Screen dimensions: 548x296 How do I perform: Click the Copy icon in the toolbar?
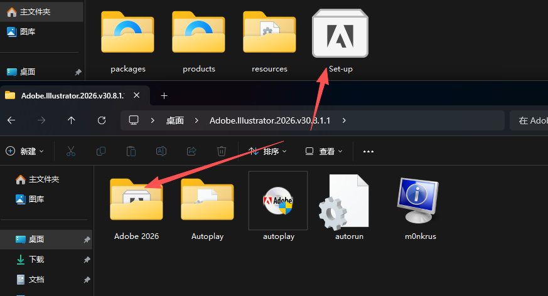pyautogui.click(x=101, y=151)
